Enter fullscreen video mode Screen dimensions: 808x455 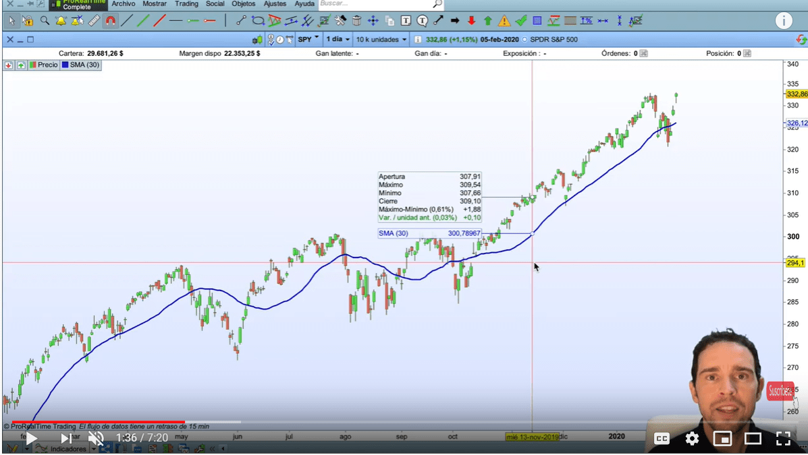[783, 439]
